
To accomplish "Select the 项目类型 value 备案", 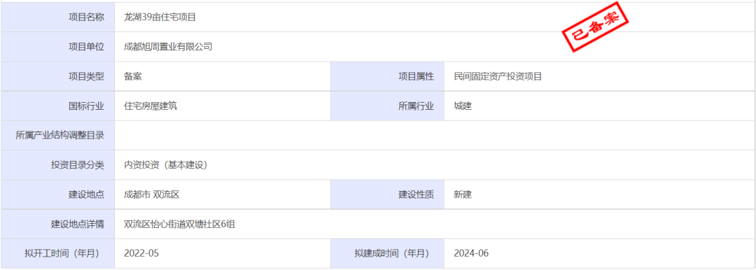I will [132, 76].
